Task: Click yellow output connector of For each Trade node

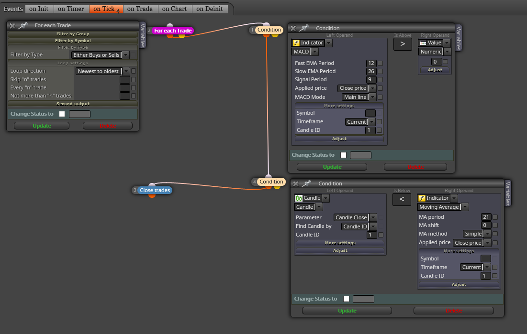Action: (x=182, y=35)
